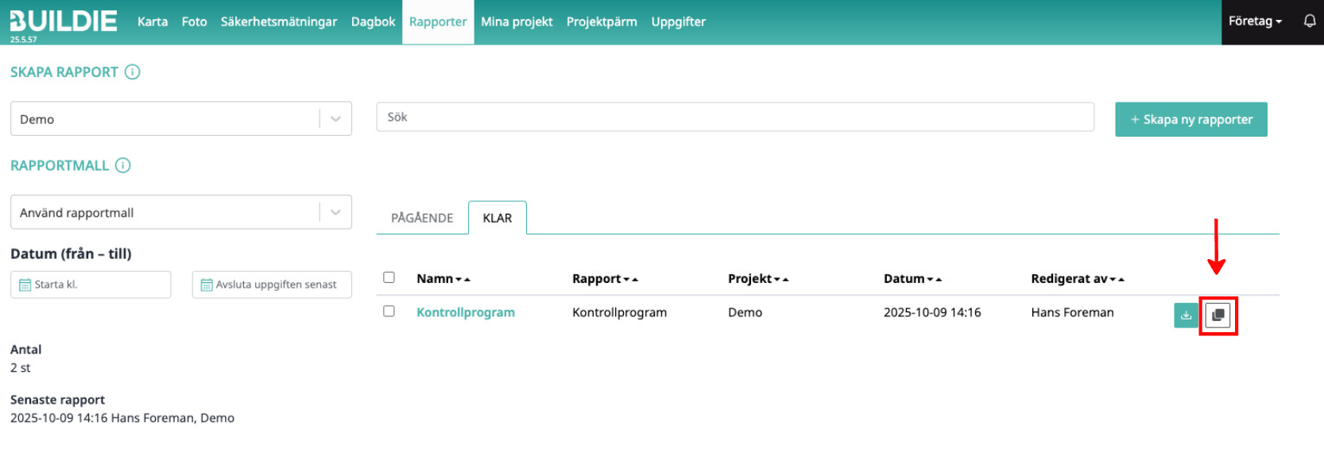Click the copy report icon in row
Image resolution: width=1324 pixels, height=476 pixels.
pos(1218,315)
